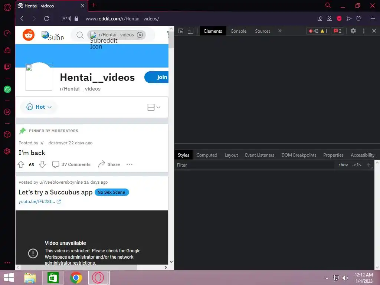View site security lock info

(x=76, y=19)
